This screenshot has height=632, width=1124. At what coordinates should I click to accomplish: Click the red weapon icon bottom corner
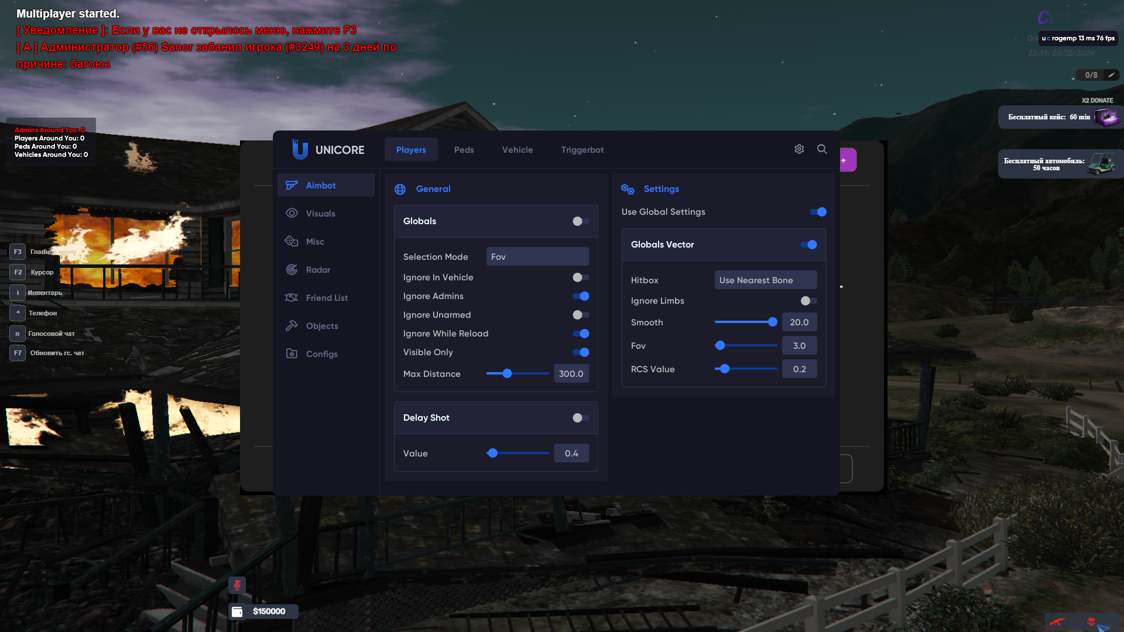pos(1057,622)
